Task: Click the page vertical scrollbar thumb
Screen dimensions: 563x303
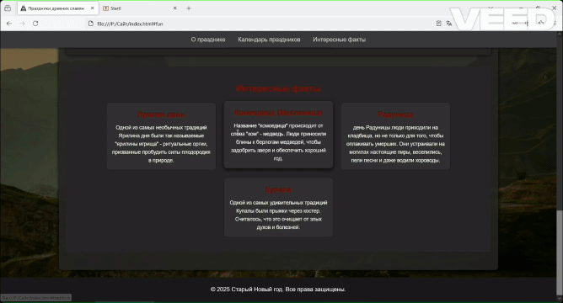Action: tap(559, 252)
